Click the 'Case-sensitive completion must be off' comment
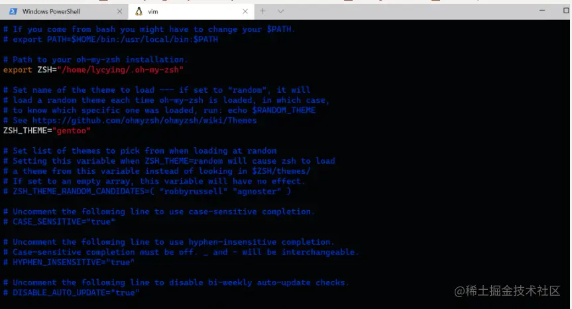 [x=181, y=252]
